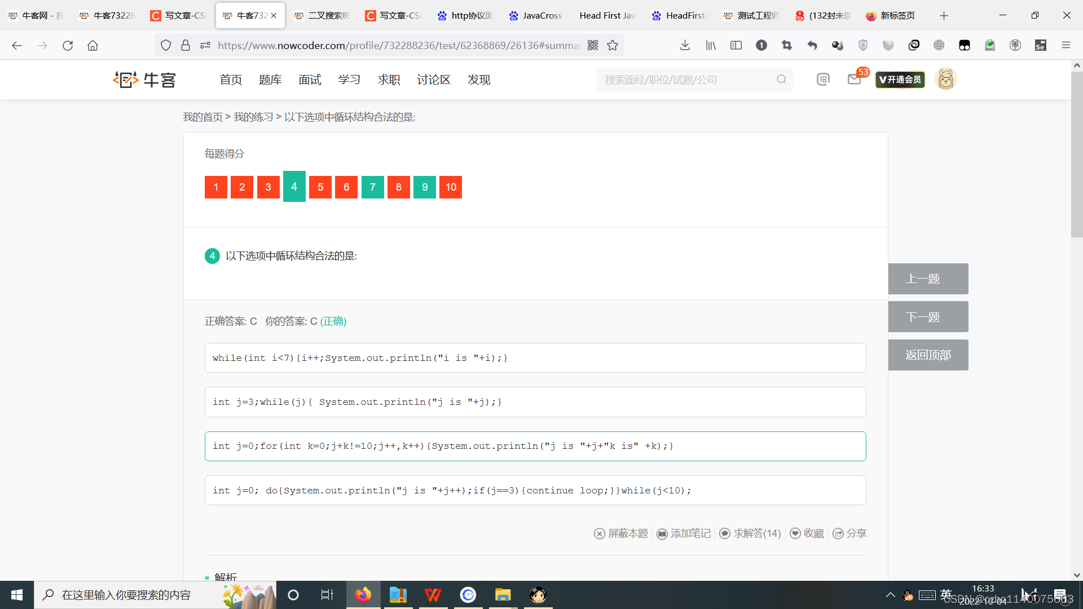
Task: Select answer option with for(int k=0
Action: tap(535, 447)
